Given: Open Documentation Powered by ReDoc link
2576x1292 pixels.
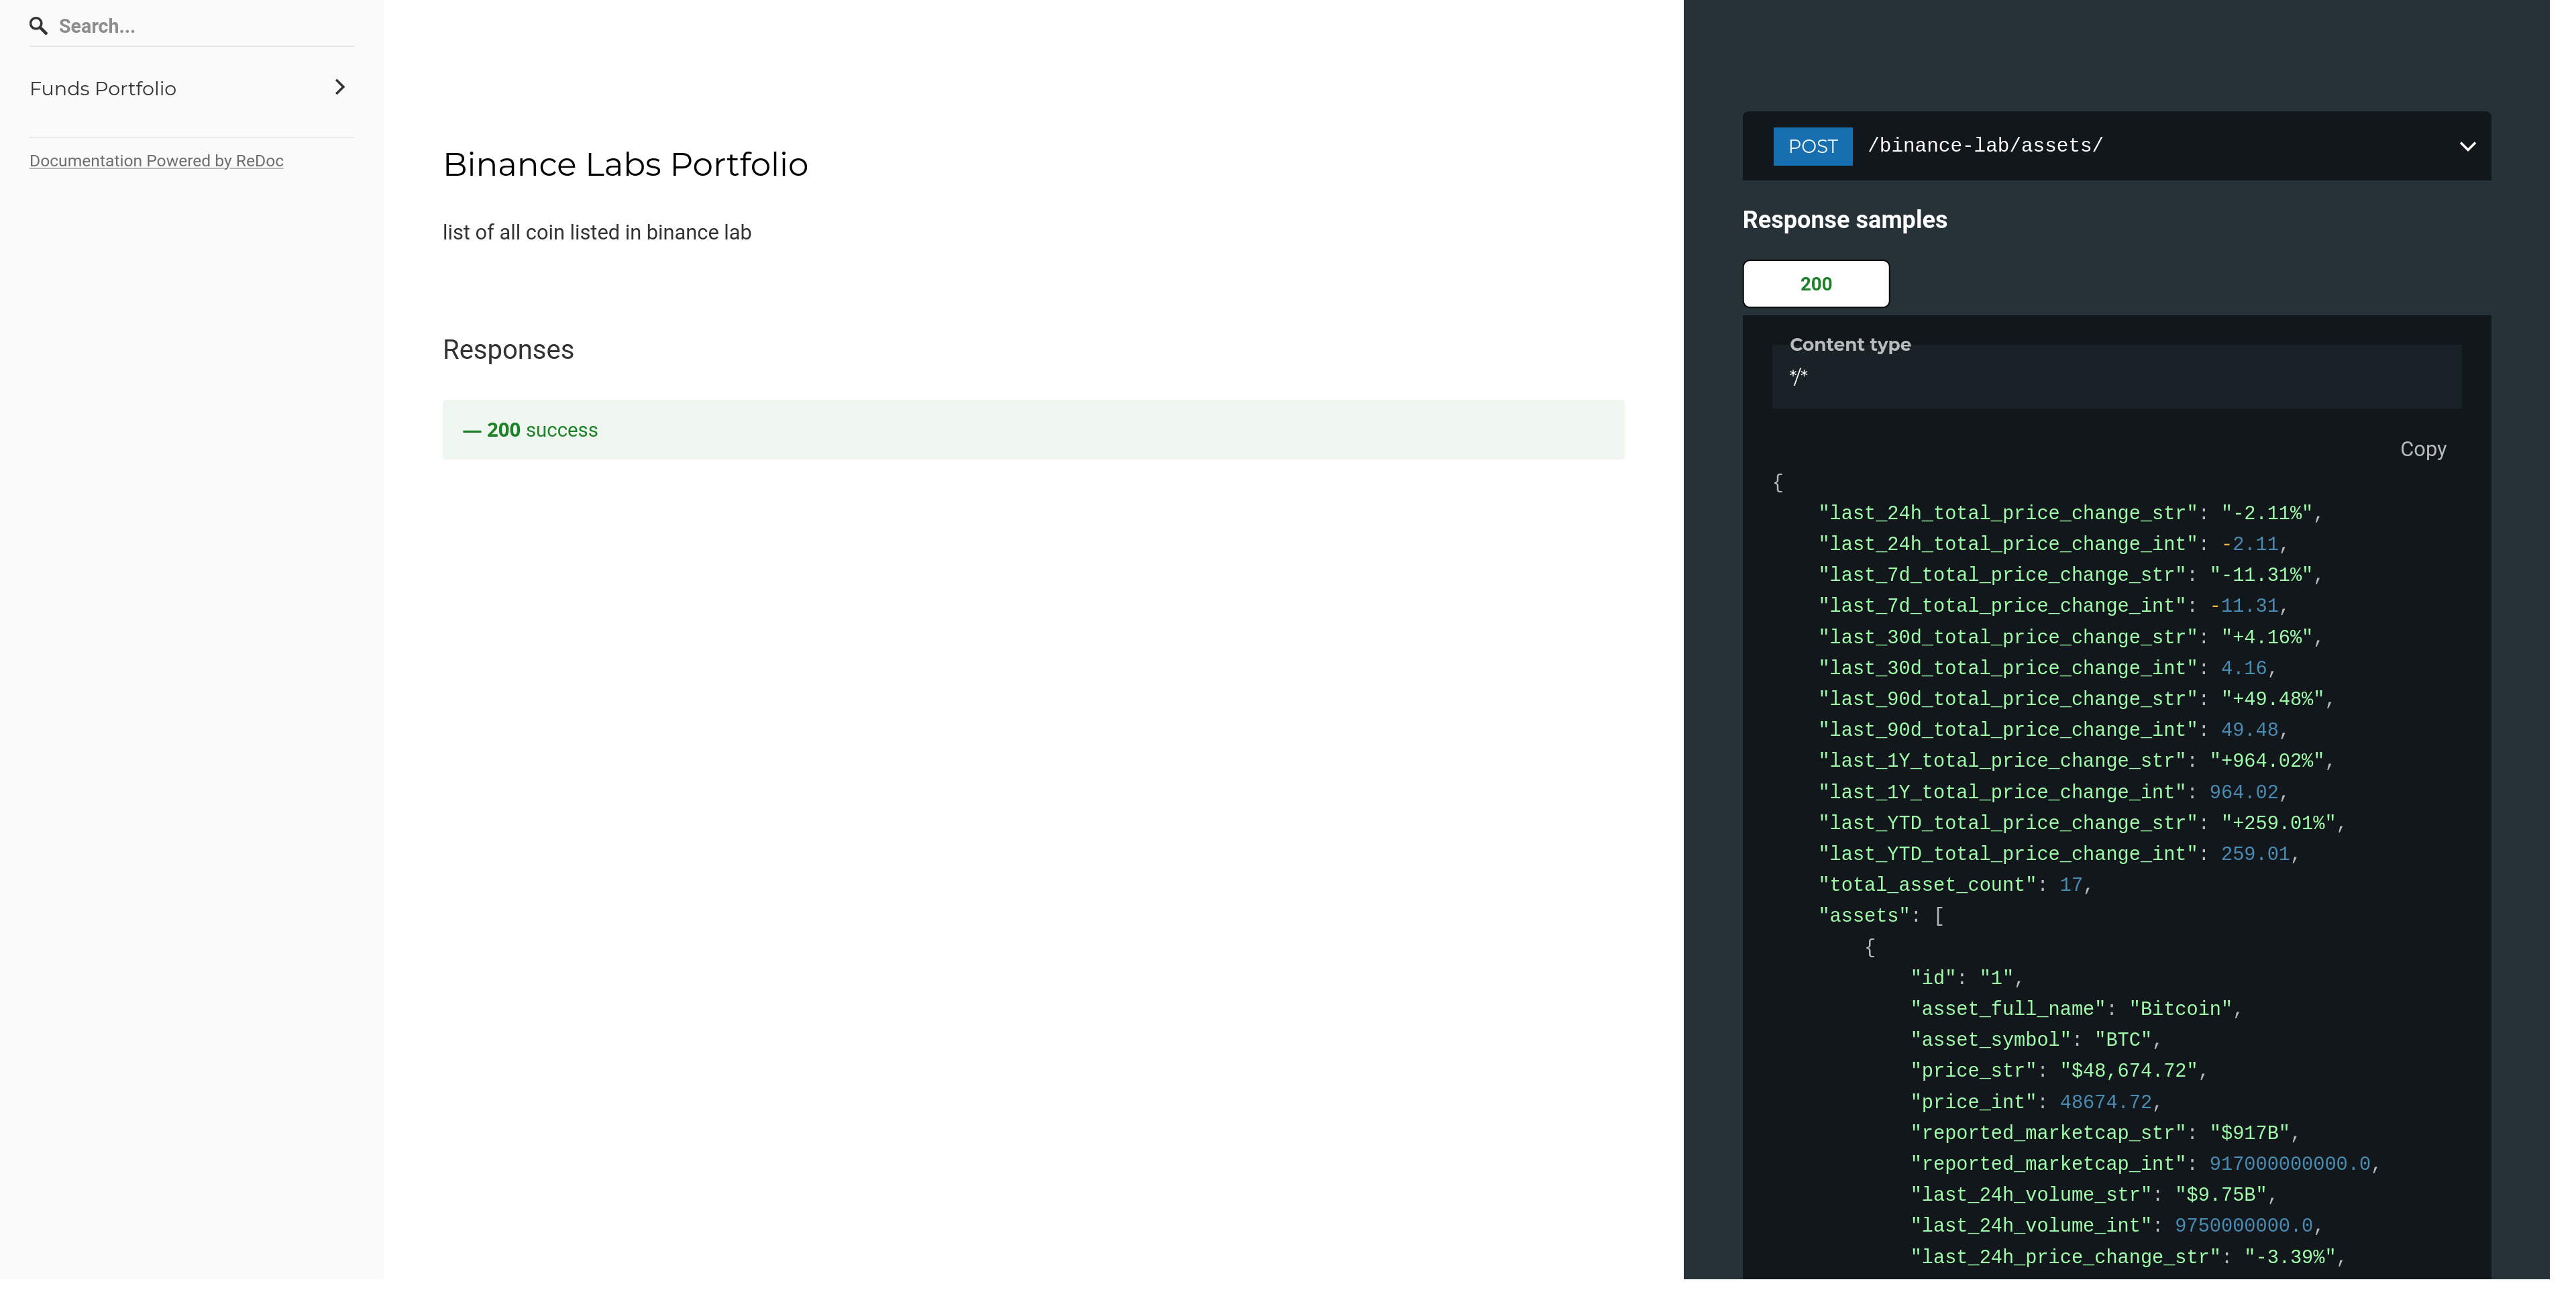Looking at the screenshot, I should pyautogui.click(x=156, y=161).
